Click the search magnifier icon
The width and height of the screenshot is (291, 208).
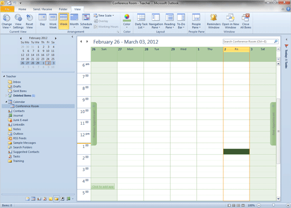(x=276, y=41)
